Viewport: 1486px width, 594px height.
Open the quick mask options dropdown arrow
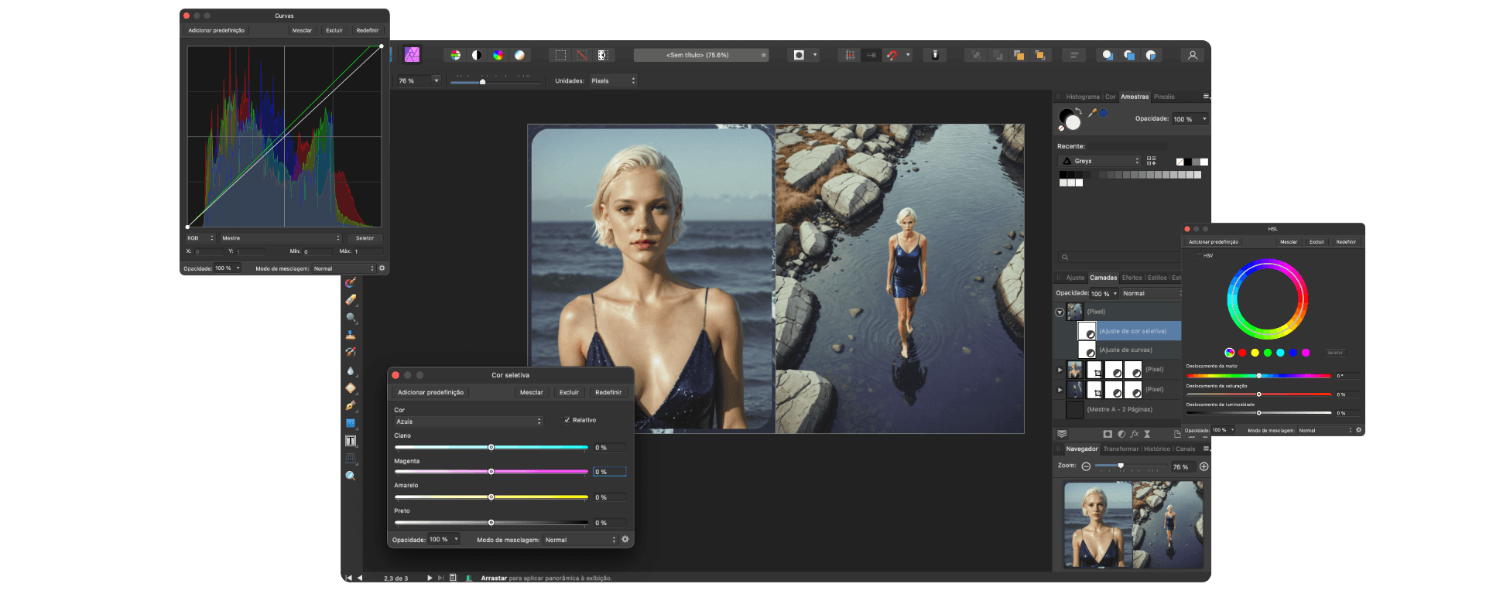point(815,55)
